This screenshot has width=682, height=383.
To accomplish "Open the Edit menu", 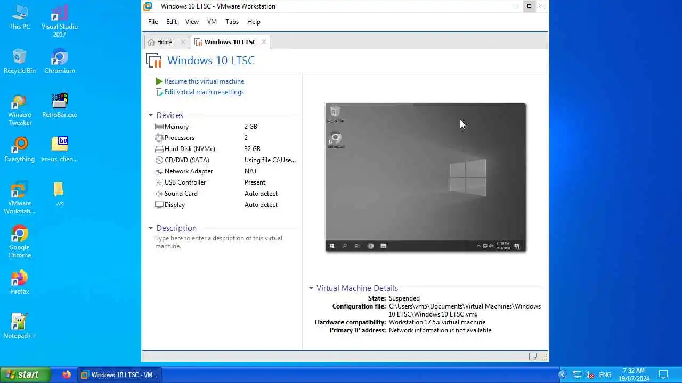I will [172, 22].
